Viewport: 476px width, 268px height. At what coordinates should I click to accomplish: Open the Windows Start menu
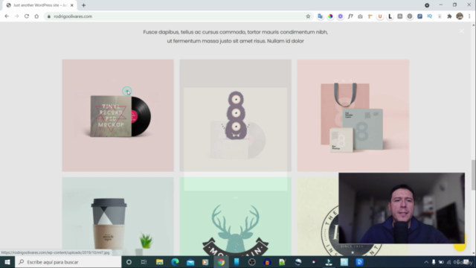[7, 262]
